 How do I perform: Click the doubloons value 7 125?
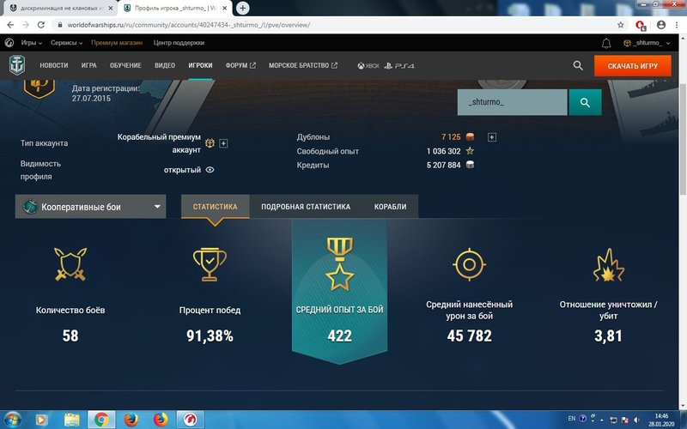coord(451,137)
